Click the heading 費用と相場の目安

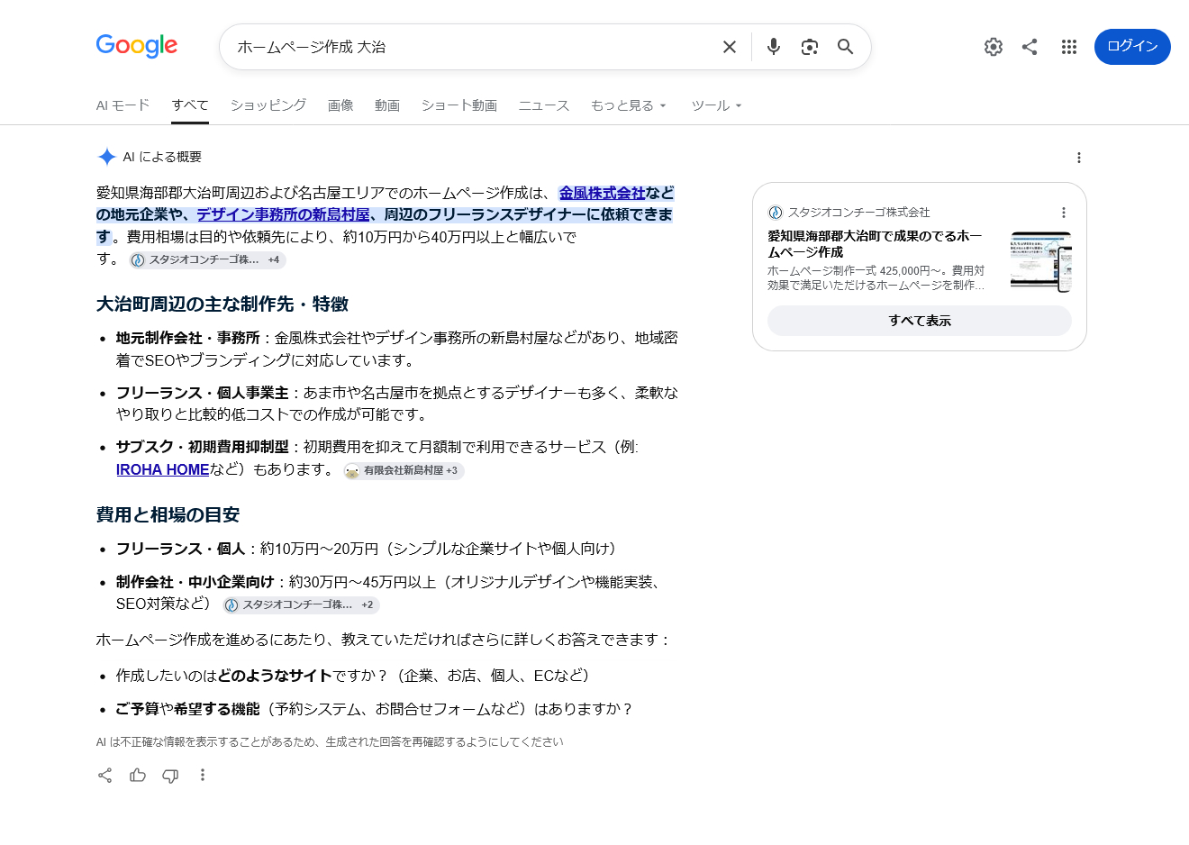point(168,515)
